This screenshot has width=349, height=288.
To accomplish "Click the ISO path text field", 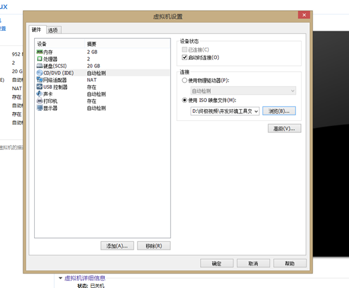I will click(222, 111).
